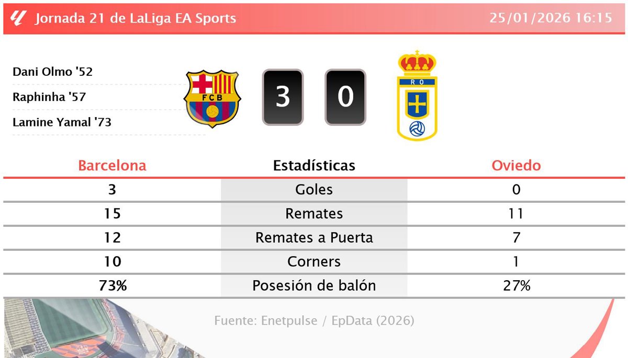Click the Estadísticas column header

[x=314, y=166]
